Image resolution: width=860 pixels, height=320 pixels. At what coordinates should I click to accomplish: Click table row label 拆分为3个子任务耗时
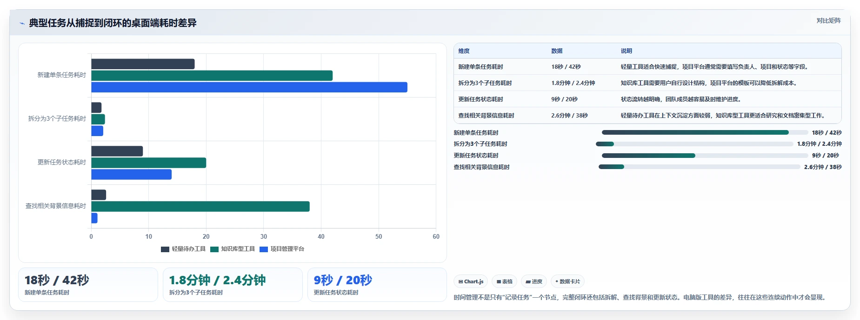(485, 83)
